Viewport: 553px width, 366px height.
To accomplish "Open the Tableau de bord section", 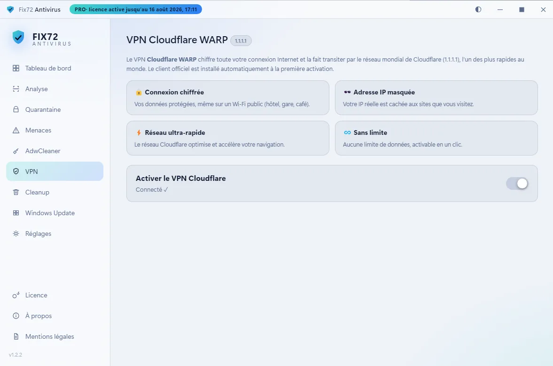I will click(x=55, y=68).
